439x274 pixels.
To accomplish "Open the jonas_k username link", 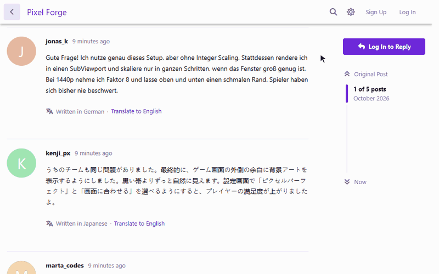I will tap(57, 42).
